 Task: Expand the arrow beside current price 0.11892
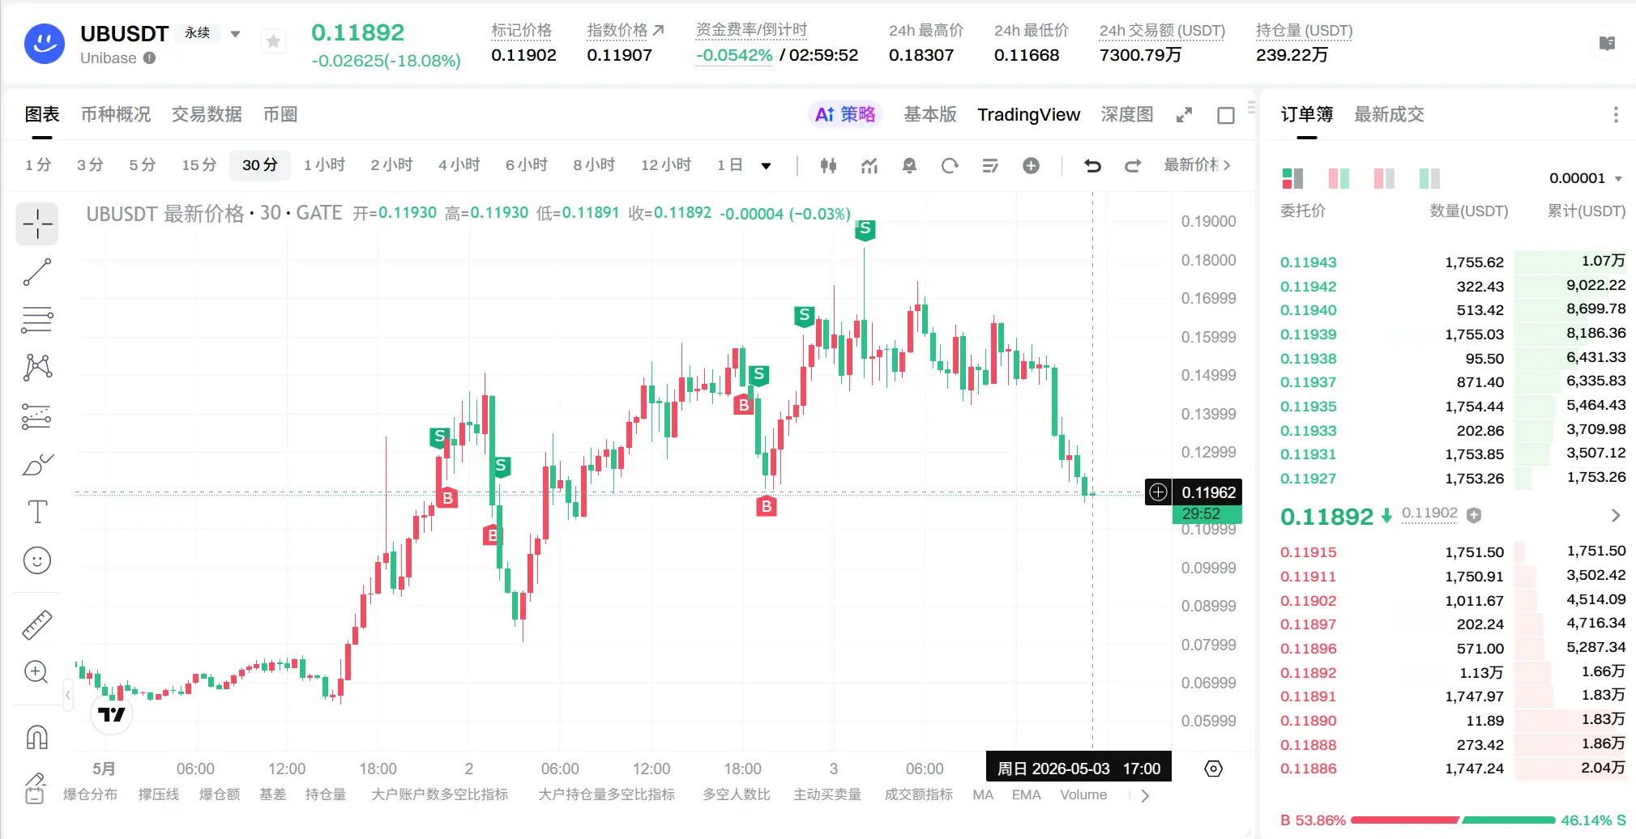[x=1615, y=516]
